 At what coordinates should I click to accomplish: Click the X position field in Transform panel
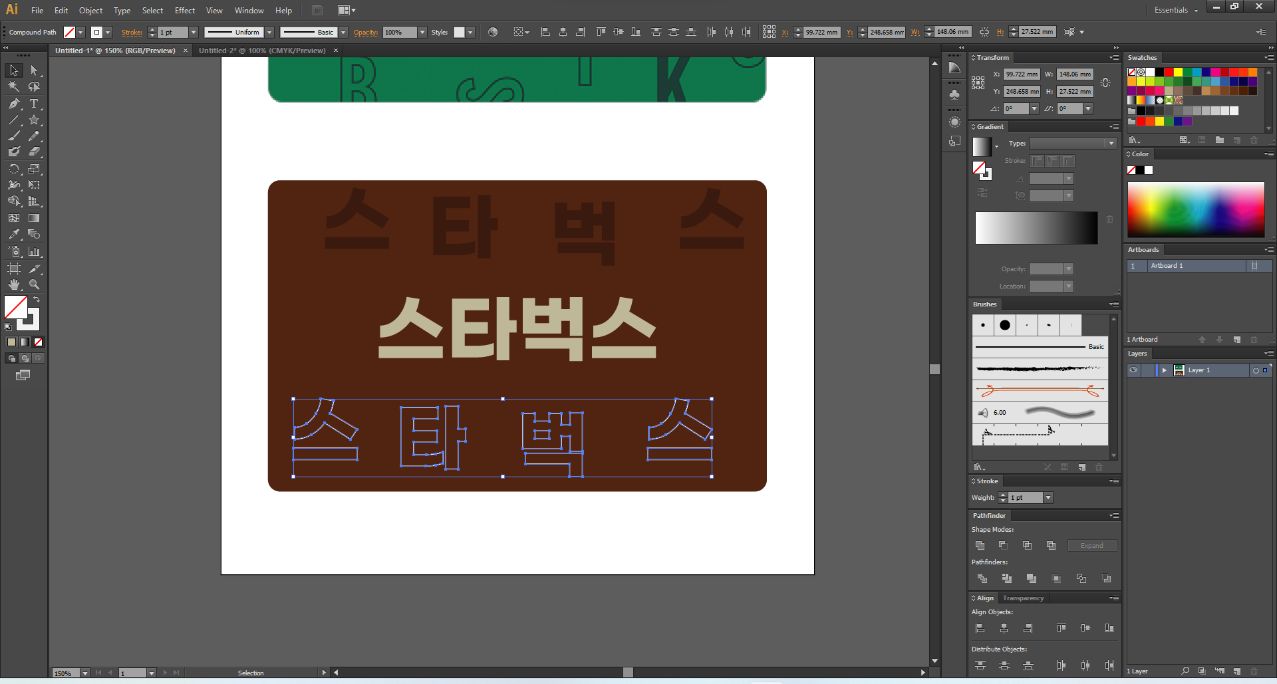click(x=1022, y=74)
